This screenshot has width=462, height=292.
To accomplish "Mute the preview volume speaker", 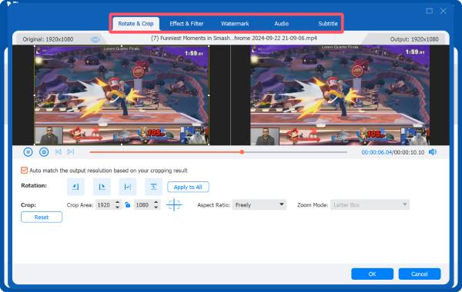I will pyautogui.click(x=433, y=152).
